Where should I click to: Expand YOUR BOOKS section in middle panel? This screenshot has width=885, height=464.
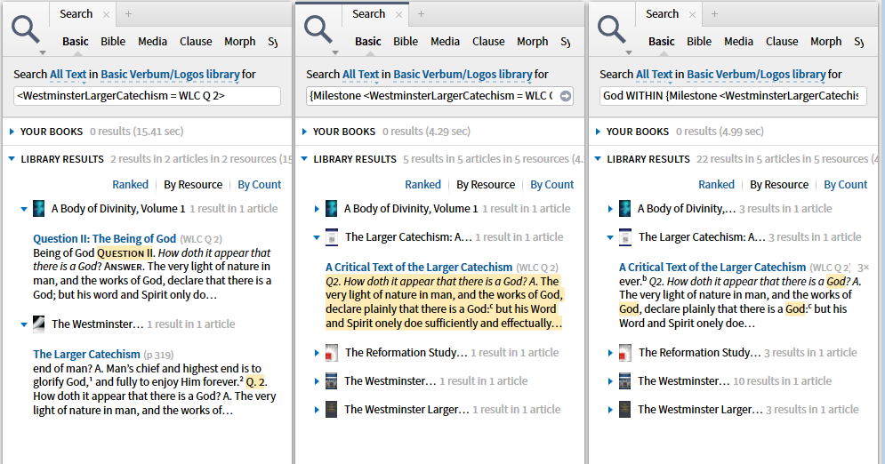click(304, 132)
